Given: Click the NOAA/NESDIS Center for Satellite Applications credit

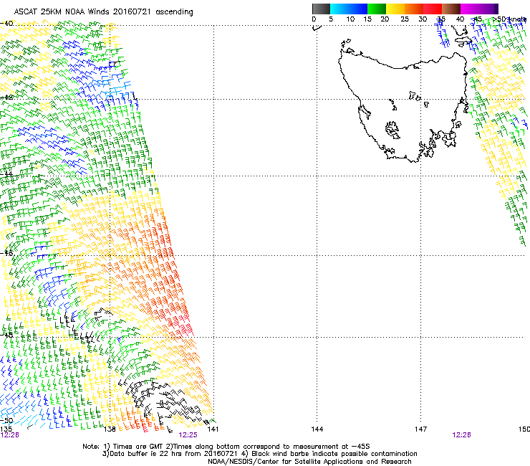Looking at the screenshot, I should tap(309, 462).
